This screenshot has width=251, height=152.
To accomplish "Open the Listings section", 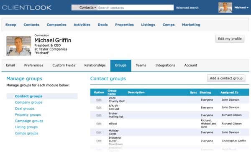I will coord(148,25).
